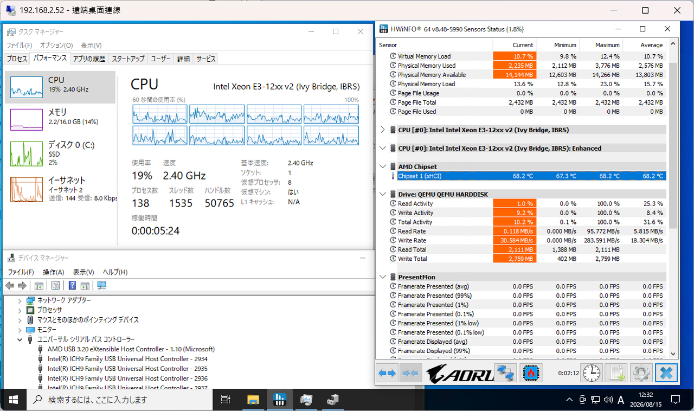Open Device Manager properties toolbar icon

55,286
